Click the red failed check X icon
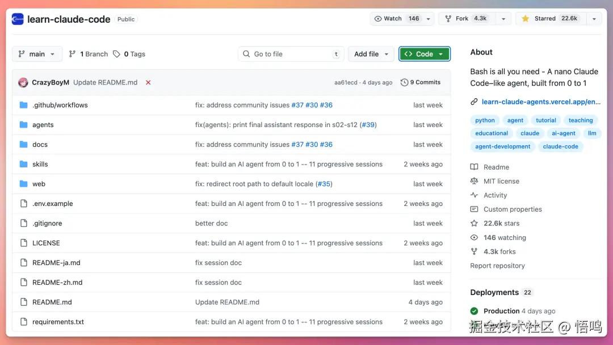613x345 pixels. (148, 82)
